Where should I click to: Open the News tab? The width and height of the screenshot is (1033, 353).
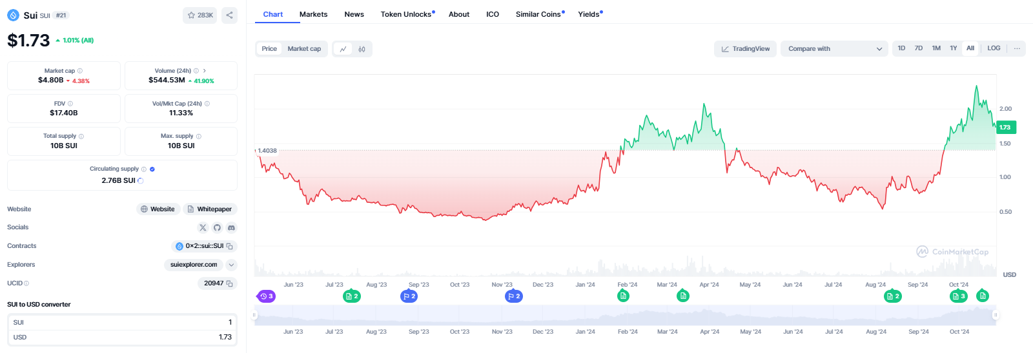(x=354, y=14)
